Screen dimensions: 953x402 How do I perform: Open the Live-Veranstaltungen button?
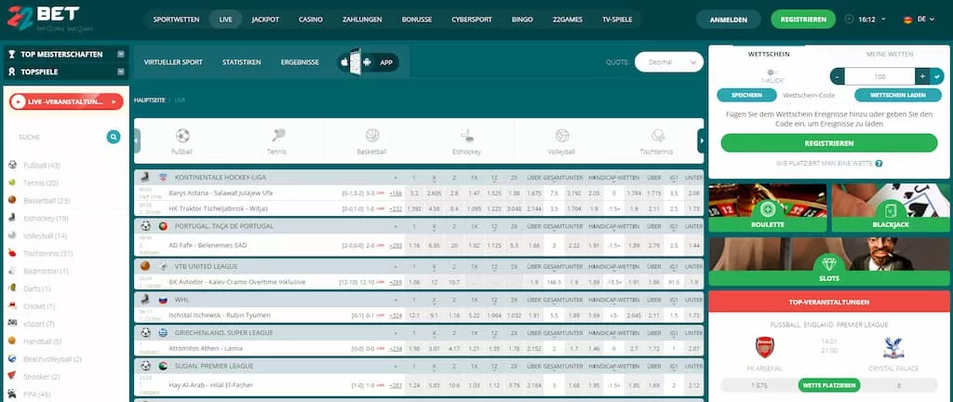(x=66, y=102)
